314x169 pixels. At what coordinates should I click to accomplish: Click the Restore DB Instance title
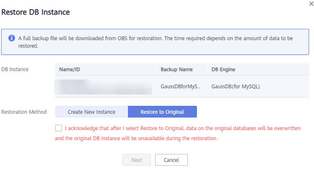tap(36, 12)
